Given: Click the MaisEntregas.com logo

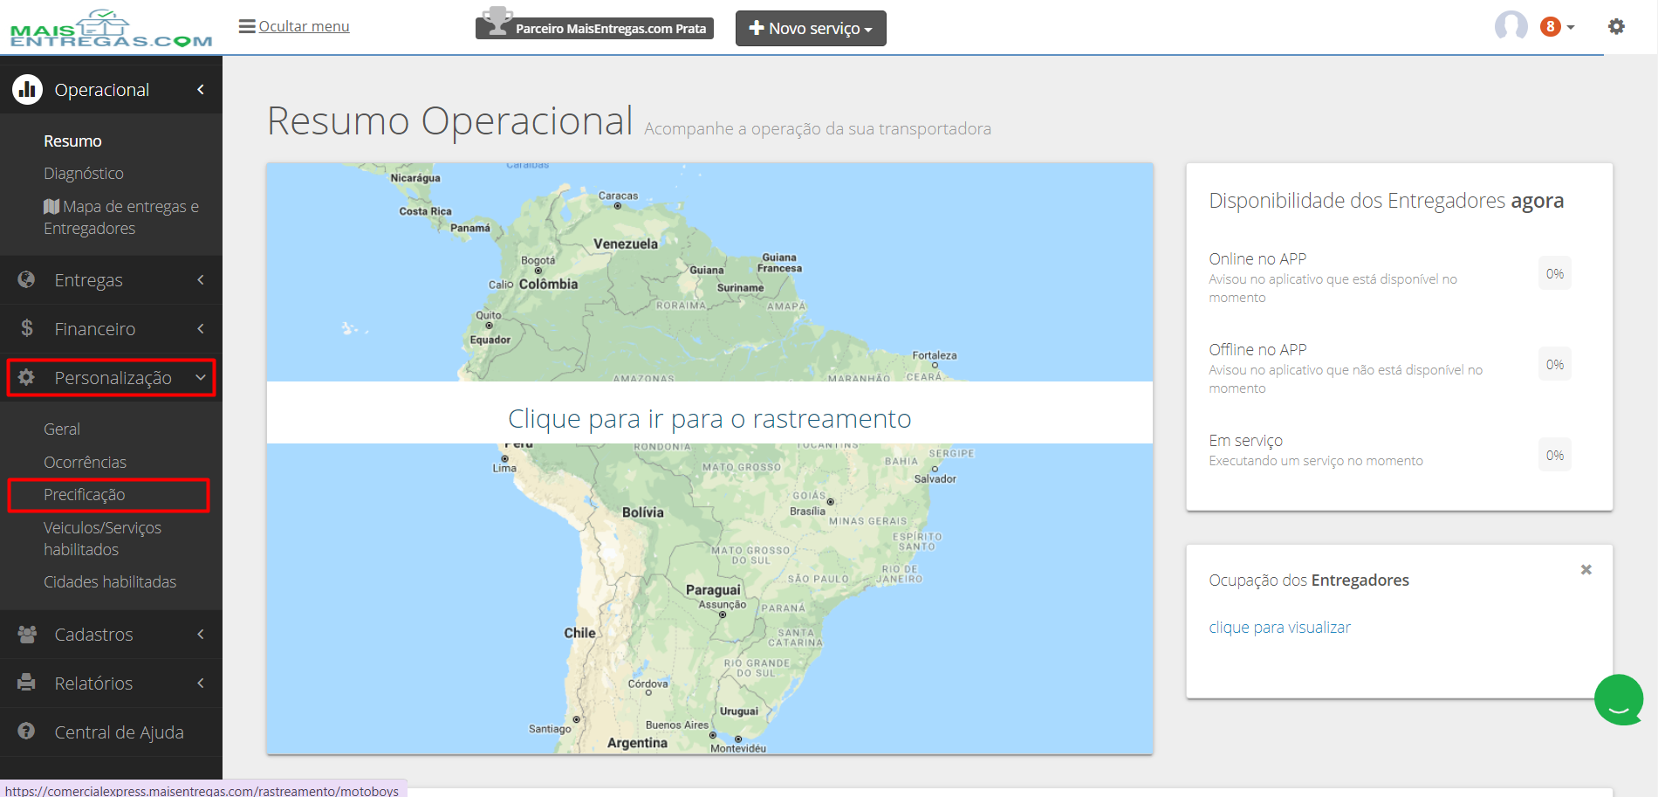Looking at the screenshot, I should 111,29.
